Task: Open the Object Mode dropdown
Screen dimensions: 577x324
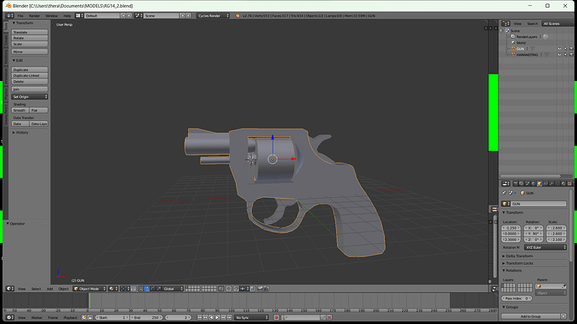Action: click(89, 289)
